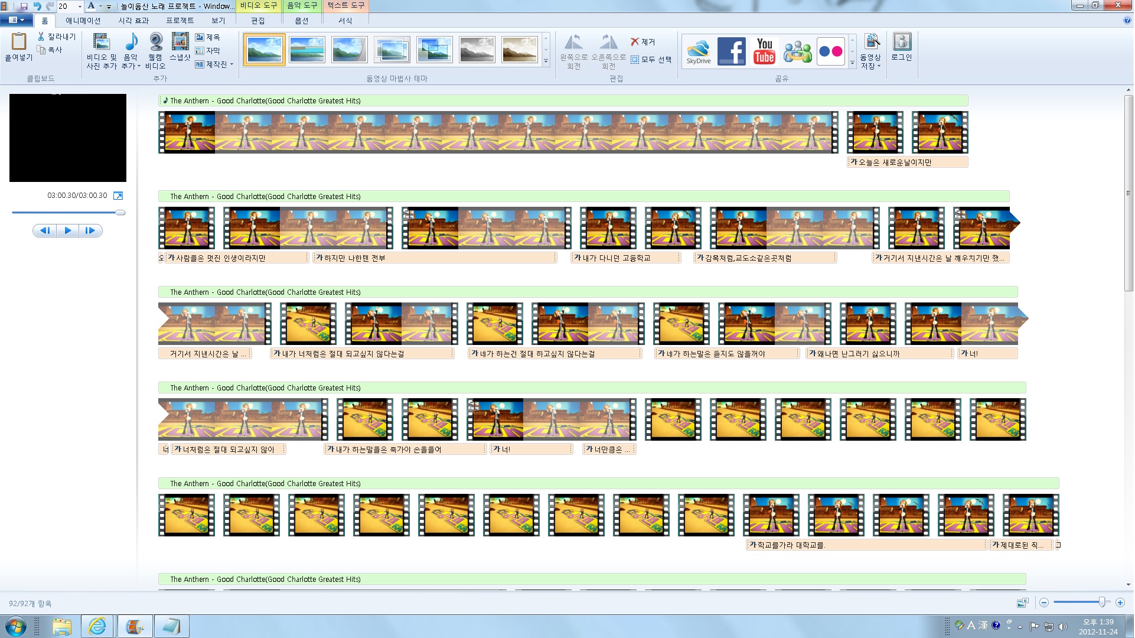Image resolution: width=1135 pixels, height=638 pixels.
Task: Apply the black and white theme thumbnail
Action: 477,50
